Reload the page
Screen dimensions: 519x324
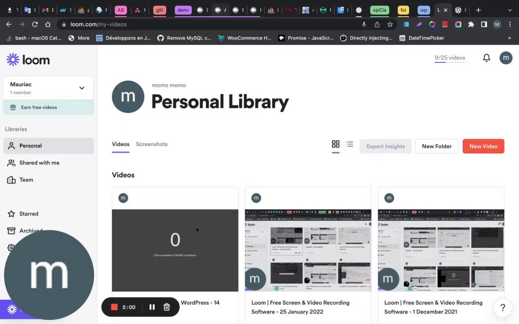tap(35, 24)
